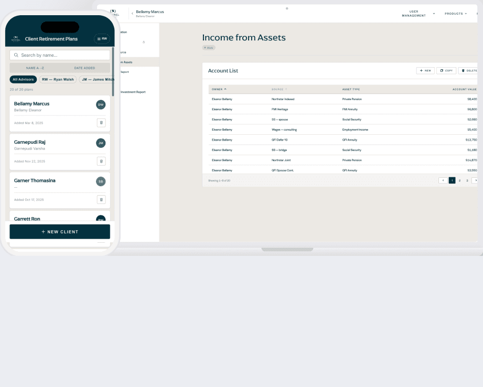Click Bellamy Marcus title in laptop header
This screenshot has height=387, width=483.
(x=150, y=12)
